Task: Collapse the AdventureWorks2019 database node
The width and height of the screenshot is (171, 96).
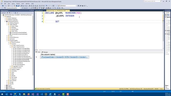Action: click(5, 21)
